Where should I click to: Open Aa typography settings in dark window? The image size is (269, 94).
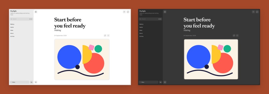161,82
